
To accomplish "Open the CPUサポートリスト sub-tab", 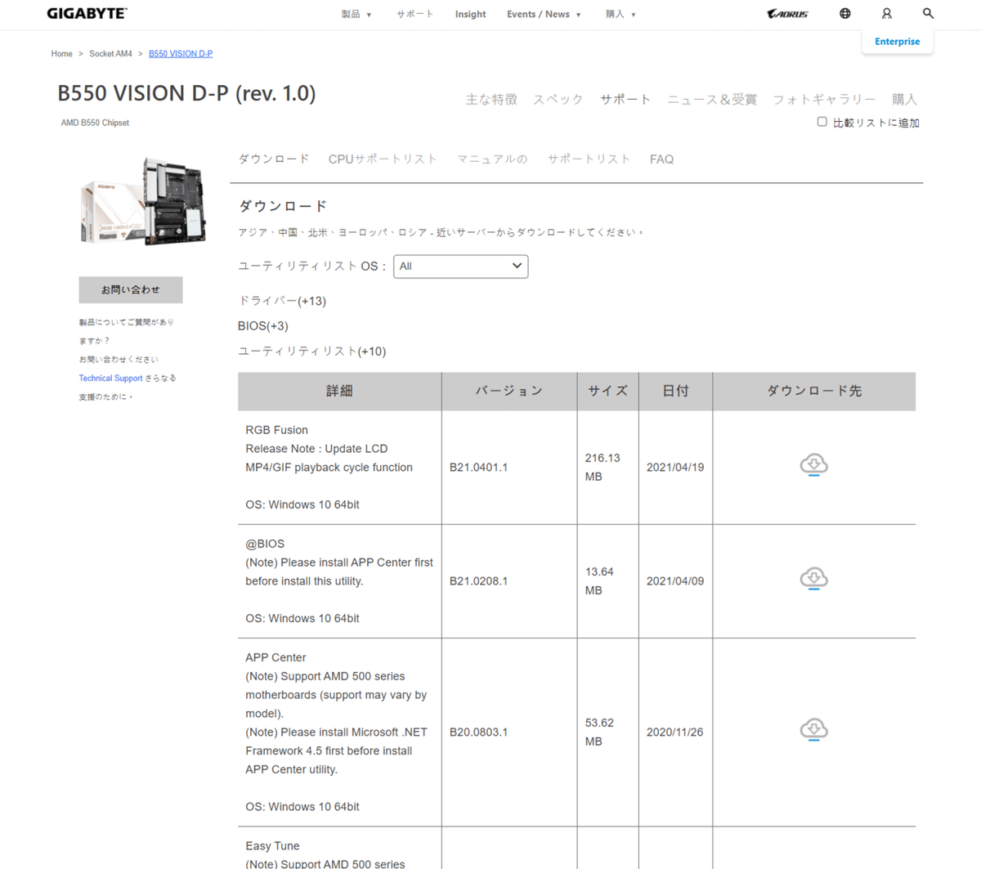I will (x=383, y=159).
